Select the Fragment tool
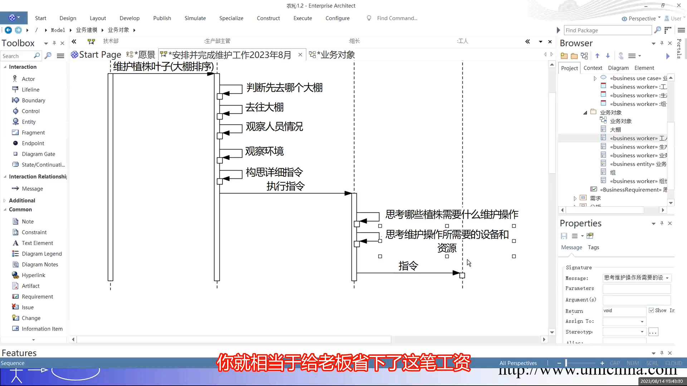Screen dimensions: 687x386 click(33, 133)
